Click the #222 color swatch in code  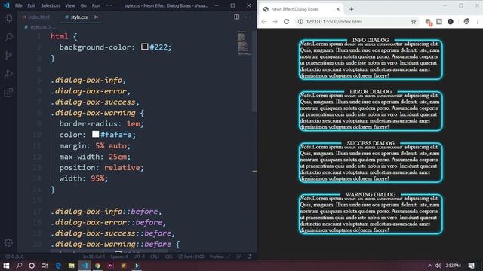click(x=144, y=47)
